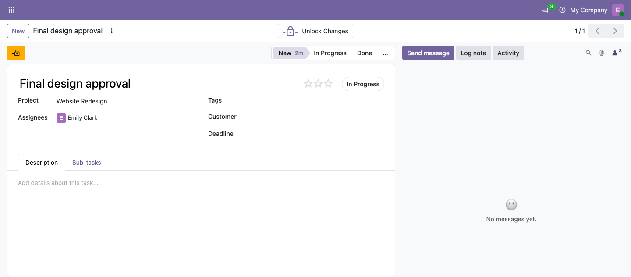Image resolution: width=631 pixels, height=277 pixels.
Task: Change the In Progress state badge
Action: coord(363,84)
